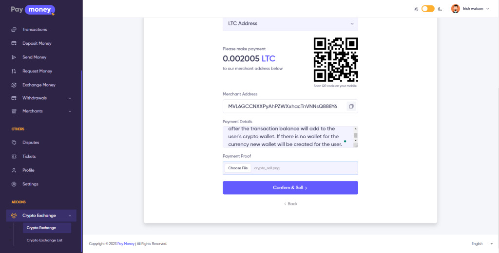This screenshot has width=499, height=253.
Task: Open the Request Money menu item
Action: [x=37, y=71]
